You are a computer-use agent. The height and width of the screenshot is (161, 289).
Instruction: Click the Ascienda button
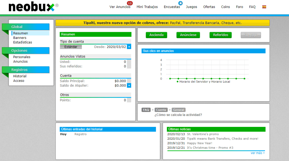156,35
